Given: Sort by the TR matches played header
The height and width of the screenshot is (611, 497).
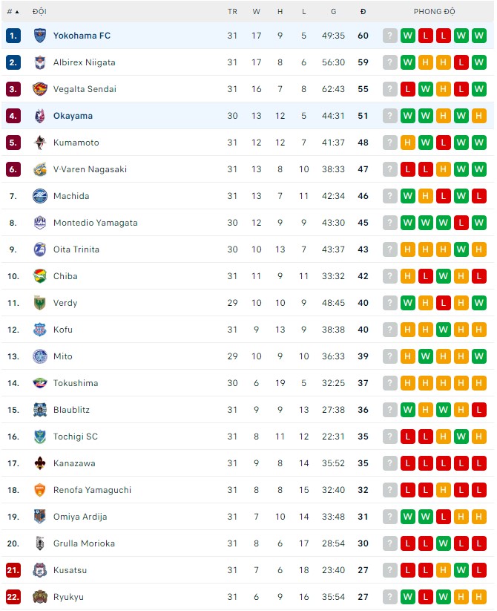Looking at the screenshot, I should point(232,12).
